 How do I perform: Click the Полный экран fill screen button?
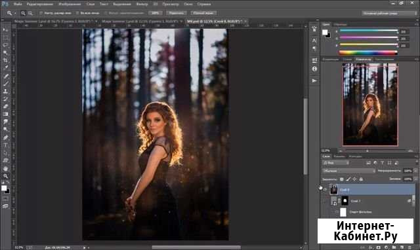click(x=203, y=13)
